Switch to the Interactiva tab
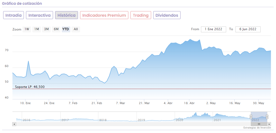The image size is (276, 133). 40,15
